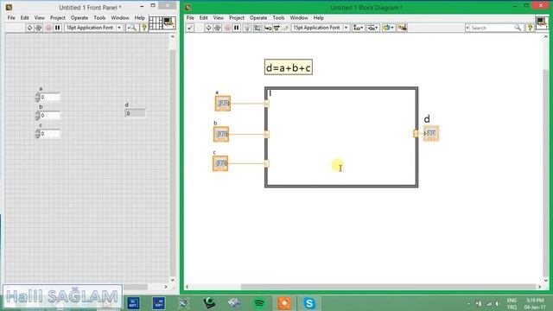
Task: Click indicator d on Front Panel
Action: [135, 113]
